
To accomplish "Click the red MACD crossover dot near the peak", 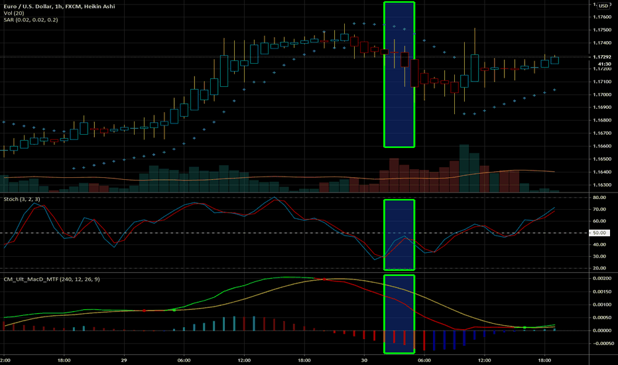I will 324,279.
